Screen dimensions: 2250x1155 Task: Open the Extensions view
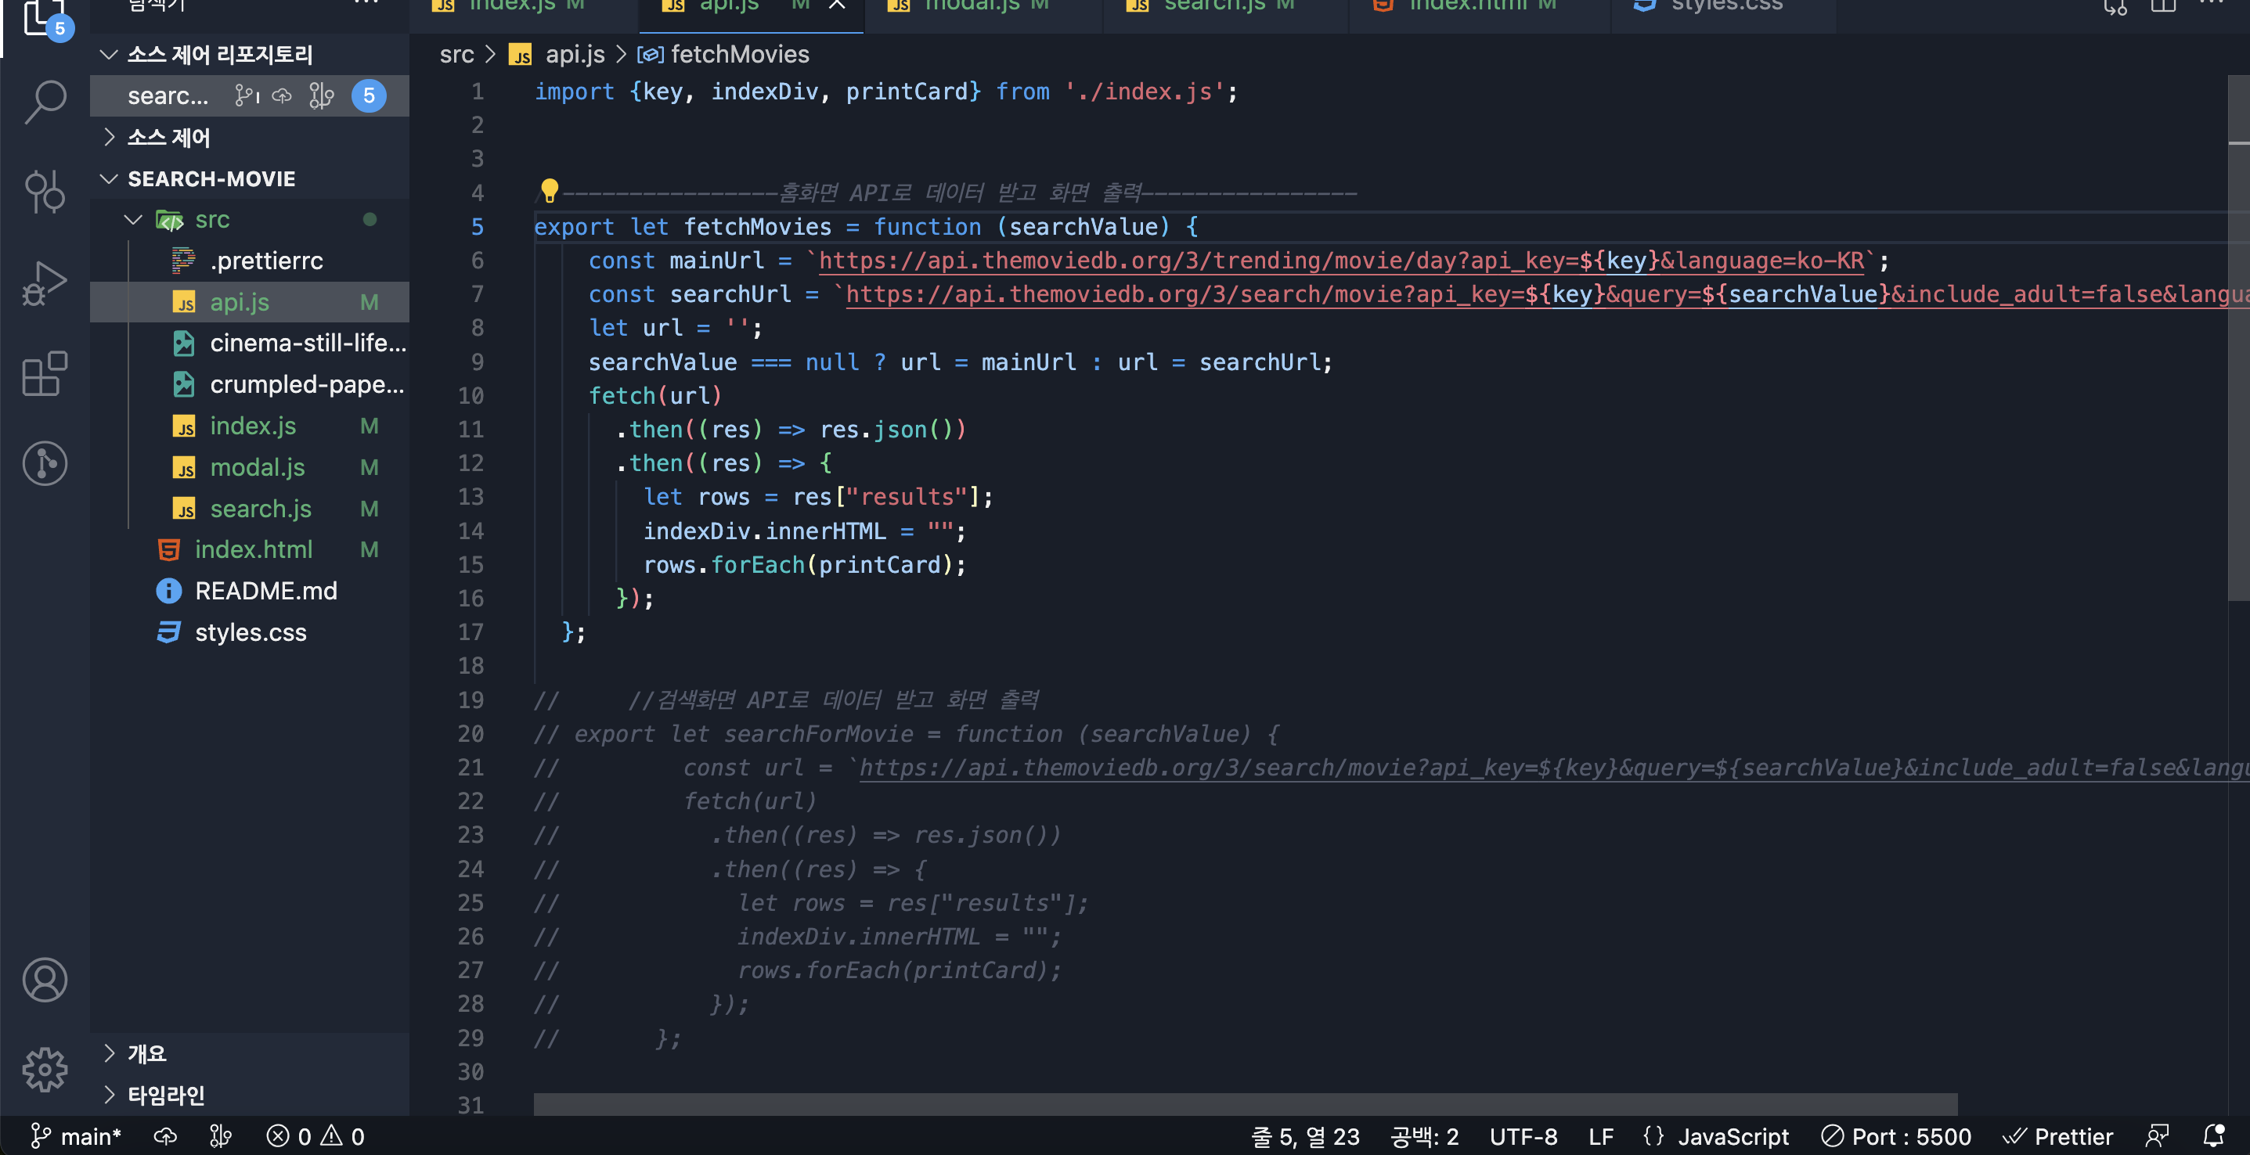(45, 373)
